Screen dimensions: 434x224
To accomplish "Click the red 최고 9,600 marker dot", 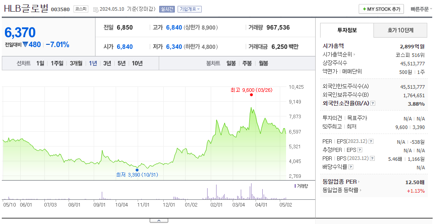I will (x=252, y=95).
